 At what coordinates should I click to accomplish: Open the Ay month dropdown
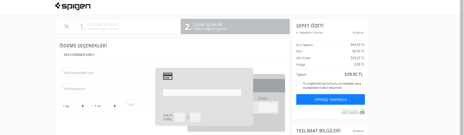73,106
